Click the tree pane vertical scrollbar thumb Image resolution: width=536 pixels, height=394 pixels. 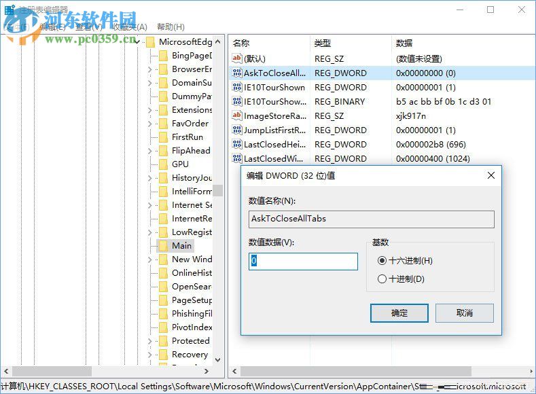coord(218,190)
